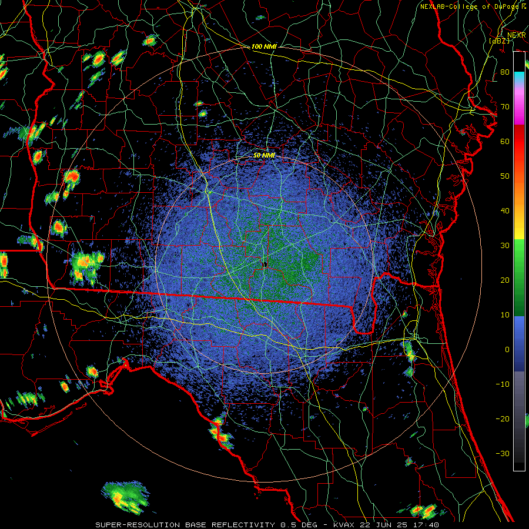Click the "100 NMI" range ring label
The width and height of the screenshot is (529, 529).
coord(264,46)
